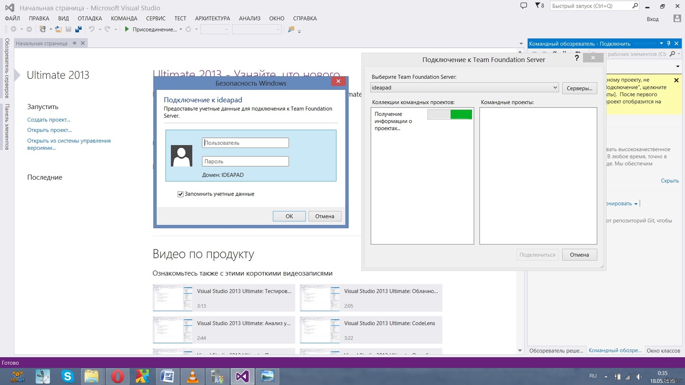Open the feedback speech bubble icon
The height and width of the screenshot is (385, 685).
[524, 6]
